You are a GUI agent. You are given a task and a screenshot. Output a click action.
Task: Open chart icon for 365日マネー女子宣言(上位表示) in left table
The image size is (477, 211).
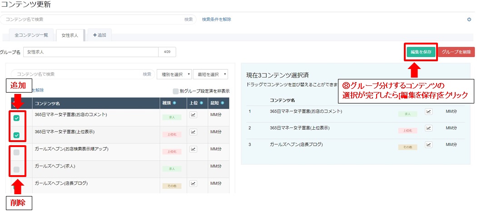193,132
